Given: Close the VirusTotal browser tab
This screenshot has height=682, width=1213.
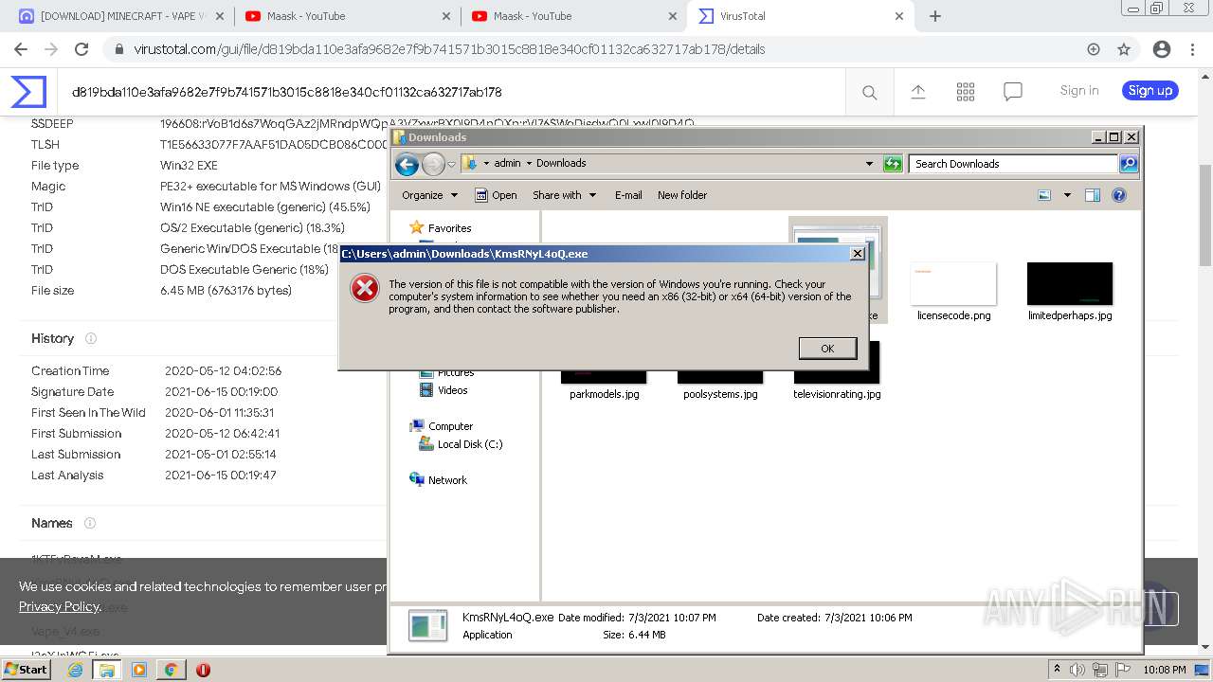Looking at the screenshot, I should pos(899,16).
